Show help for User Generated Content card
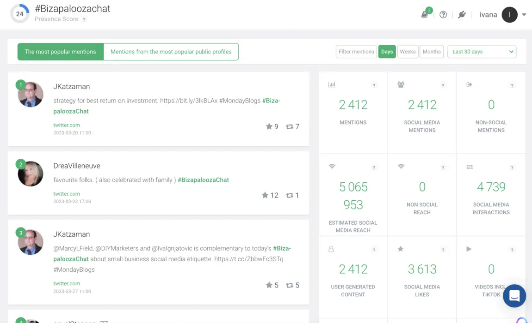The width and height of the screenshot is (532, 323). tap(374, 250)
